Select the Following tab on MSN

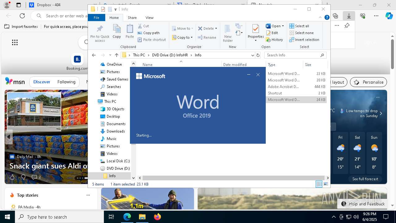[66, 82]
